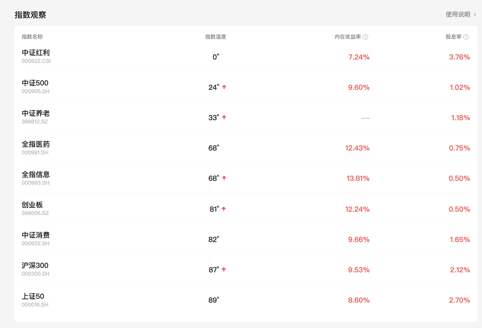Click red up arrow in 创业板 row
This screenshot has width=482, height=328.
click(x=224, y=209)
